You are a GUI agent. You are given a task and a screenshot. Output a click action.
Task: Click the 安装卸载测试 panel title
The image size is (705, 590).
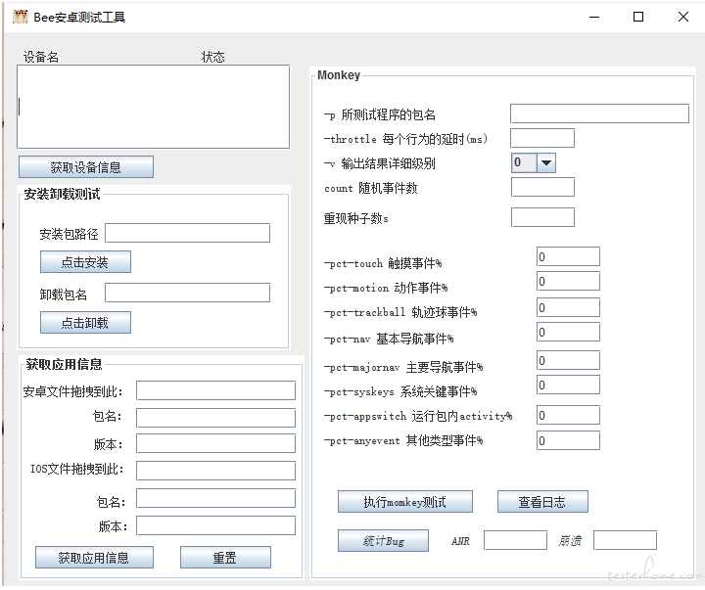[x=62, y=194]
